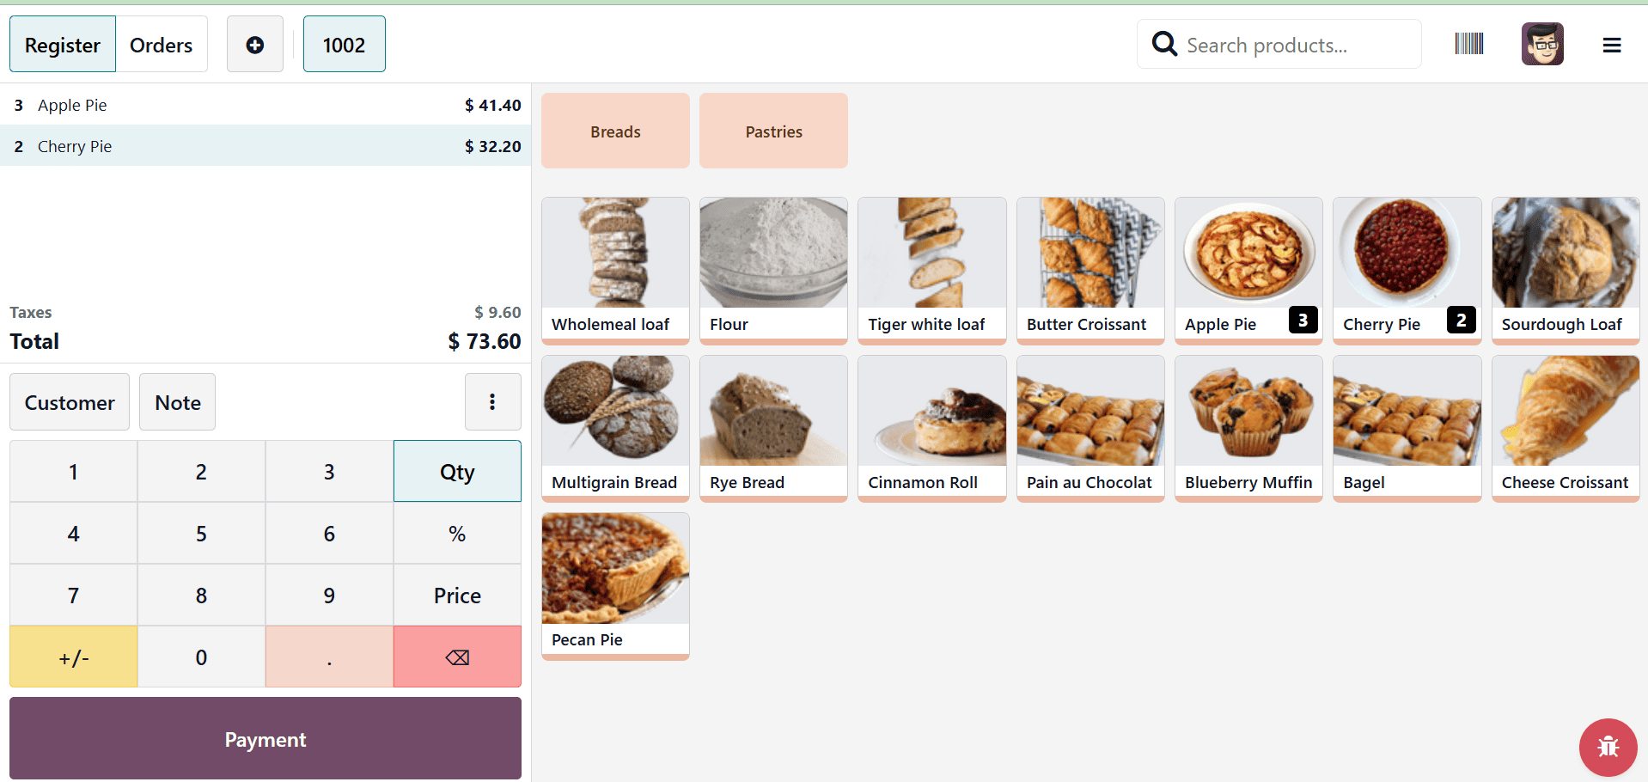Screen dimensions: 1648x782
Task: Open the hamburger menu
Action: tap(1612, 44)
